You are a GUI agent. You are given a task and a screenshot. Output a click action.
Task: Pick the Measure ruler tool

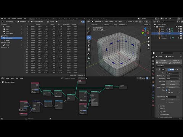(89, 58)
